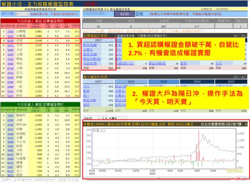Open stock code 8299 群聯 link
Screen dimensions: 250x182
click(x=10, y=78)
